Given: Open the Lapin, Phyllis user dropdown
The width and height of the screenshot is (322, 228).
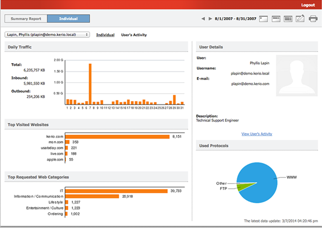Looking at the screenshot, I should click(47, 35).
